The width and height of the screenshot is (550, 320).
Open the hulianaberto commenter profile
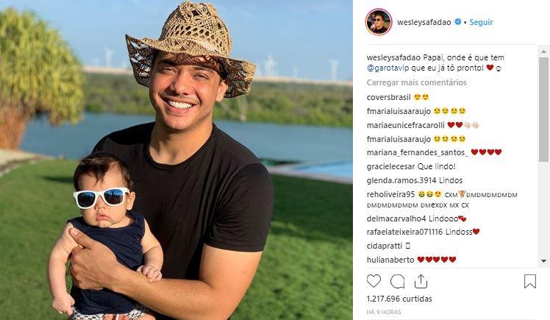[x=390, y=260]
